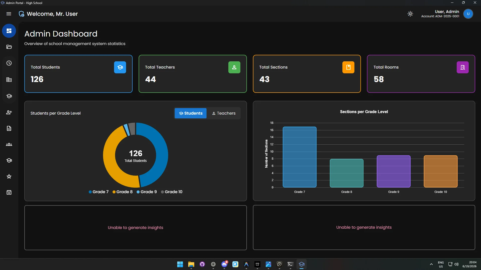Click the dark blue donut segment
This screenshot has width=481, height=270.
coord(161,155)
